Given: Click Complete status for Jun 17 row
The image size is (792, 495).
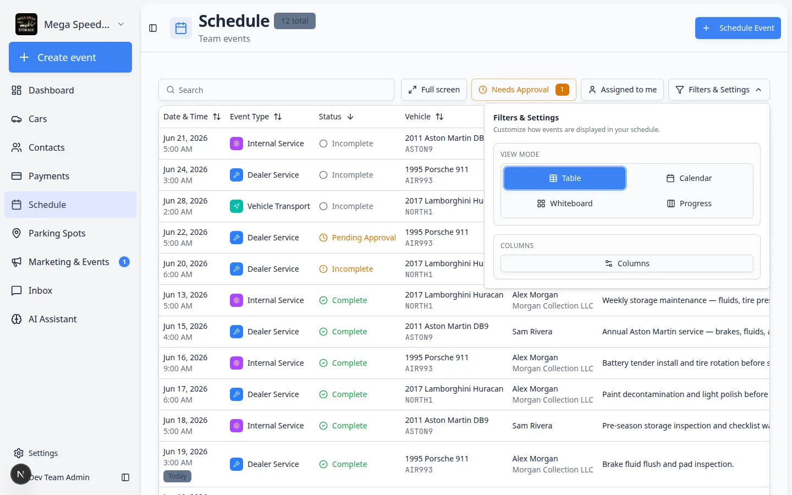Looking at the screenshot, I should pos(343,394).
